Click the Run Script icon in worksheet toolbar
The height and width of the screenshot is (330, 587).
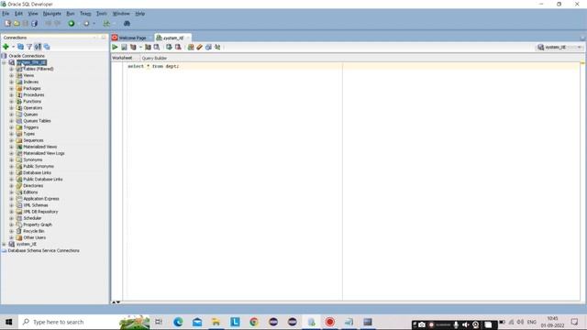click(x=124, y=47)
